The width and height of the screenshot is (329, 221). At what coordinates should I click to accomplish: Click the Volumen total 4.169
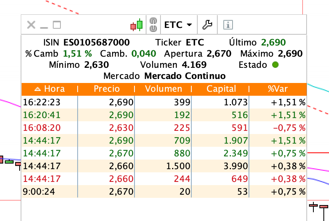[194, 65]
